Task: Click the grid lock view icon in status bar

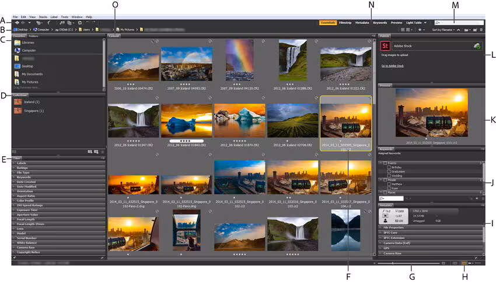Action: point(455,263)
